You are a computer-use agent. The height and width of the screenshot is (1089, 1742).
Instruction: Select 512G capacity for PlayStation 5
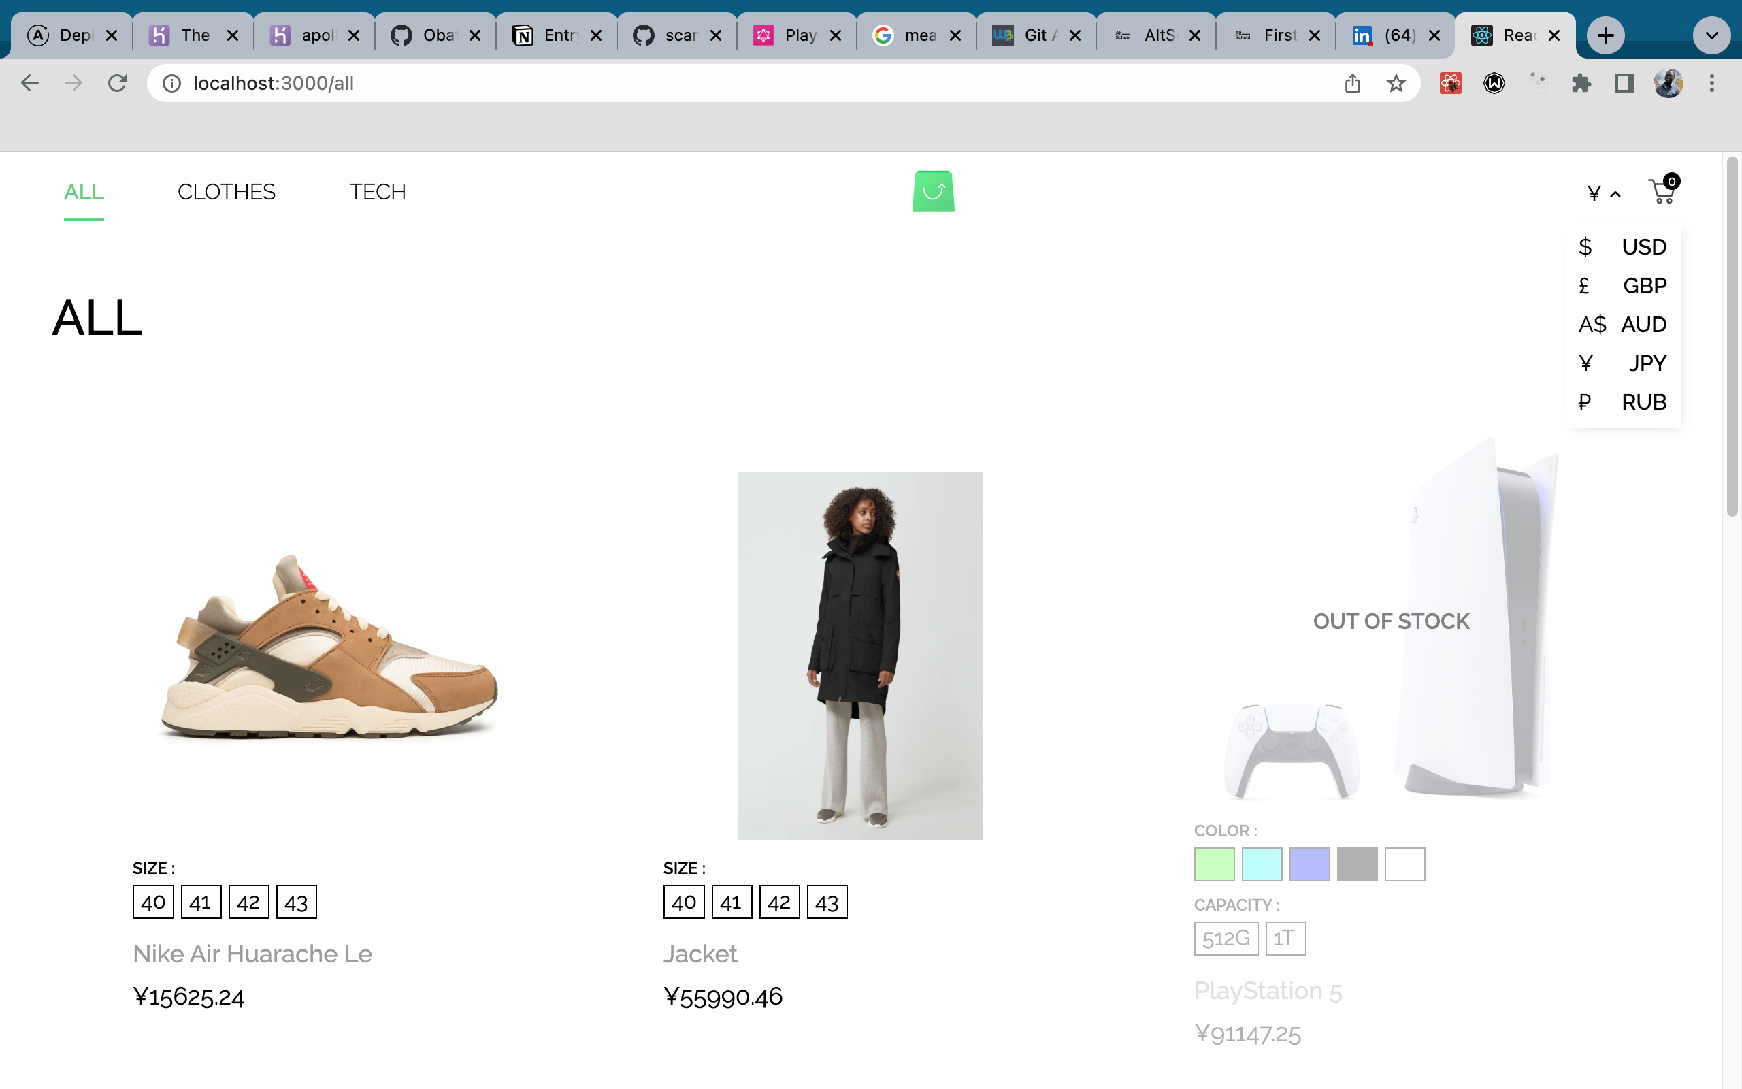tap(1226, 939)
